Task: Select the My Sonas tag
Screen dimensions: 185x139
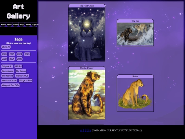Action: (21, 71)
